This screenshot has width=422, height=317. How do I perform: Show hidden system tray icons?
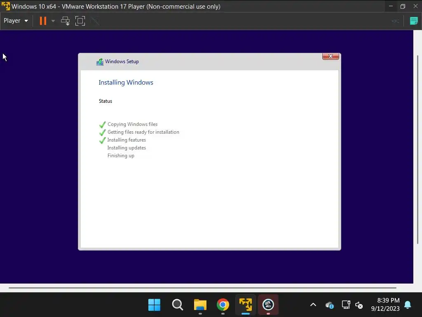click(x=313, y=305)
